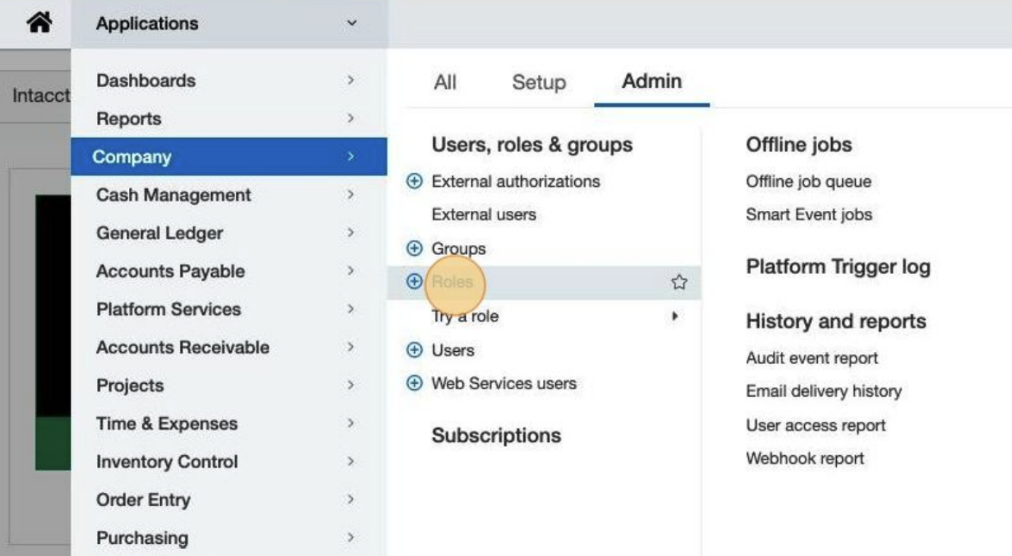Image resolution: width=1012 pixels, height=556 pixels.
Task: Favorite Roles using the star icon
Action: point(679,282)
